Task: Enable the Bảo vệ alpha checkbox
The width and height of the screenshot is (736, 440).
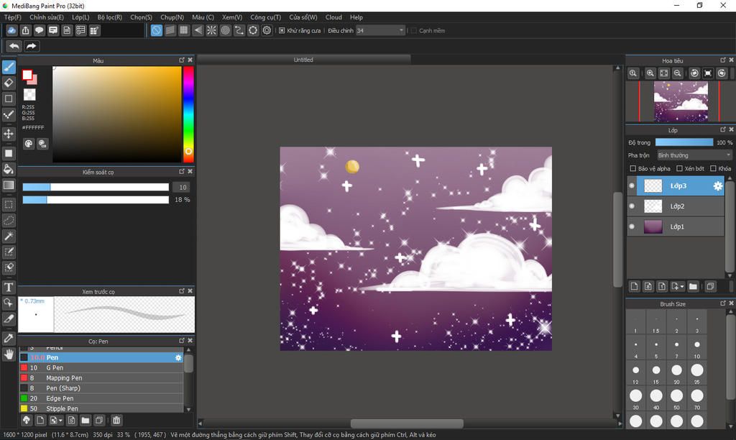Action: click(x=632, y=168)
